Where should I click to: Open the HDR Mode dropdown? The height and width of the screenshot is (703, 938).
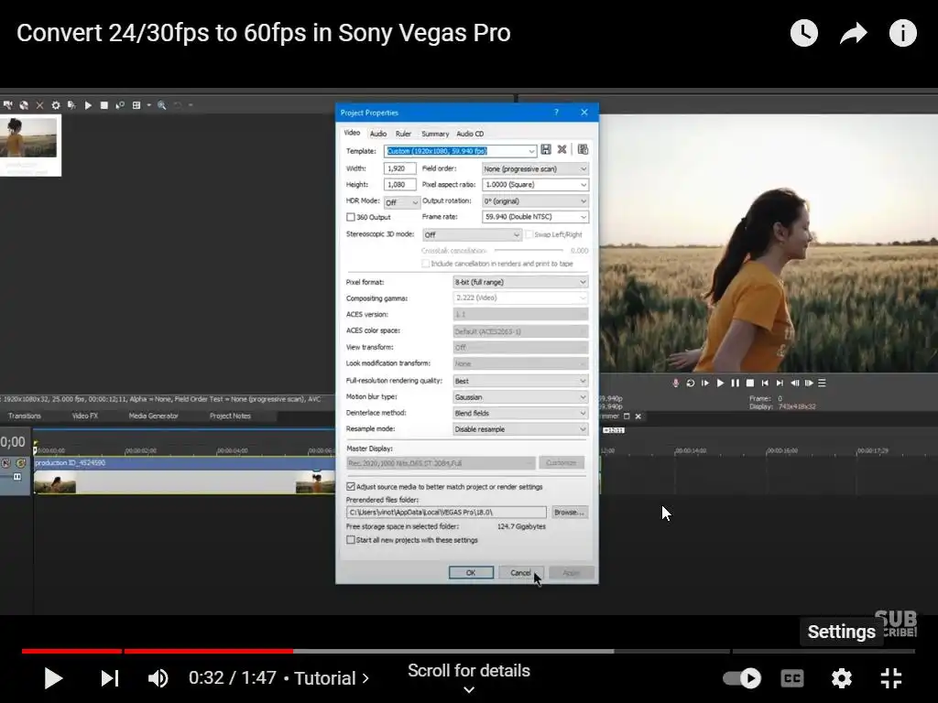click(x=401, y=202)
